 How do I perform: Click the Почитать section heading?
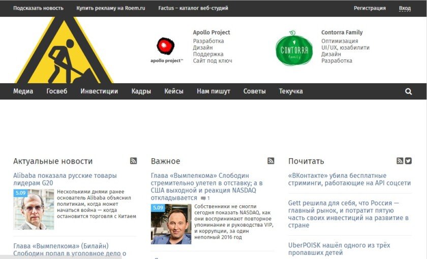coord(306,161)
